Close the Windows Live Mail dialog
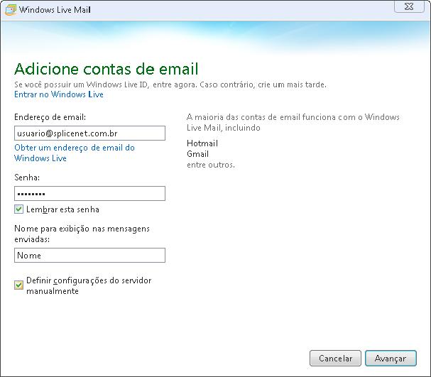Viewport: 431px width, 377px height. pos(409,6)
